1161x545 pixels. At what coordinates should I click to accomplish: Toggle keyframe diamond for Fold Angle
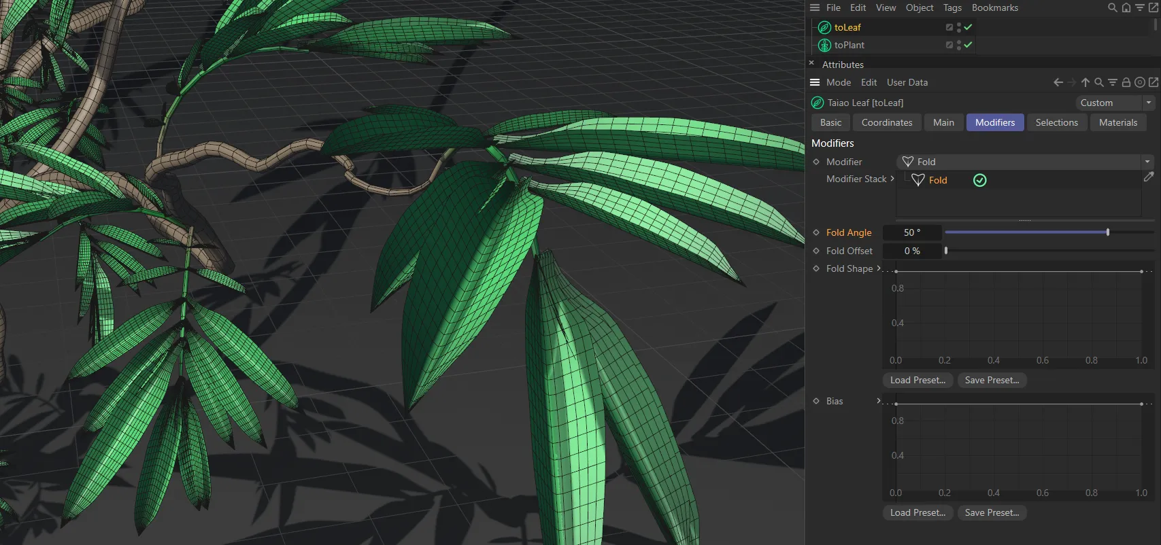pos(816,232)
